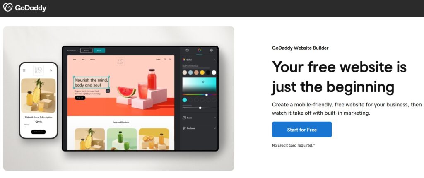Expand the Buttons section
Image resolution: width=424 pixels, height=178 pixels.
tap(199, 128)
